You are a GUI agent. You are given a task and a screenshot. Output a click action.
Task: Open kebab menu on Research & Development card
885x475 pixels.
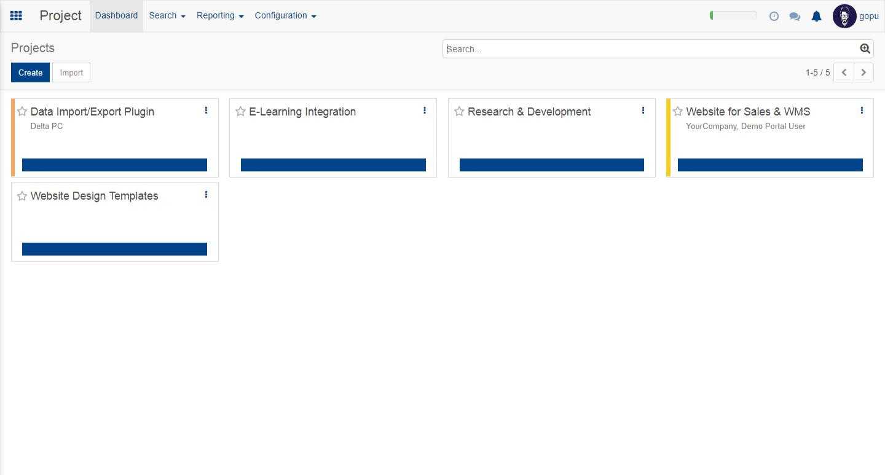coord(643,111)
